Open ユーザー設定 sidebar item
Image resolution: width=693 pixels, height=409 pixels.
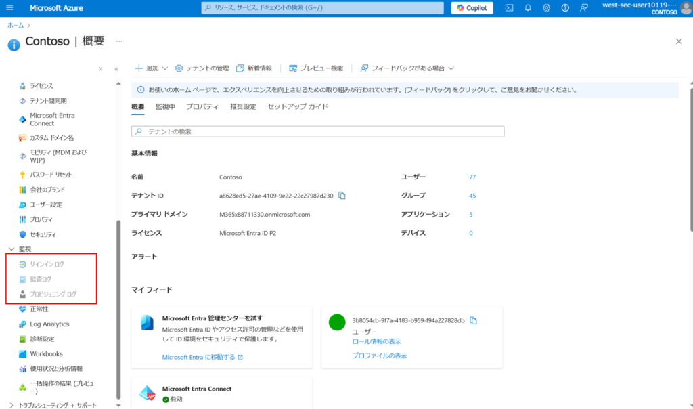click(46, 204)
